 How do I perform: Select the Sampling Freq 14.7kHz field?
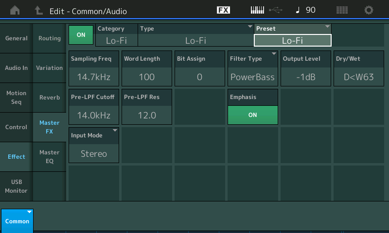pyautogui.click(x=94, y=68)
